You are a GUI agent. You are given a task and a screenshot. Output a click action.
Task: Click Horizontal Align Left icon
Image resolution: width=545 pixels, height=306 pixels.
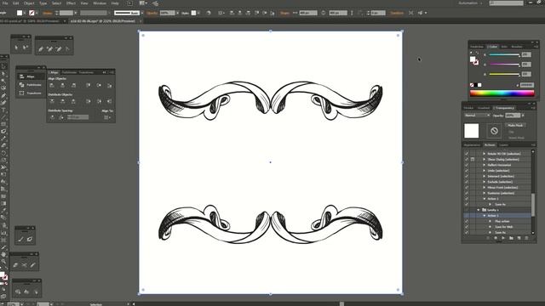[x=52, y=85]
